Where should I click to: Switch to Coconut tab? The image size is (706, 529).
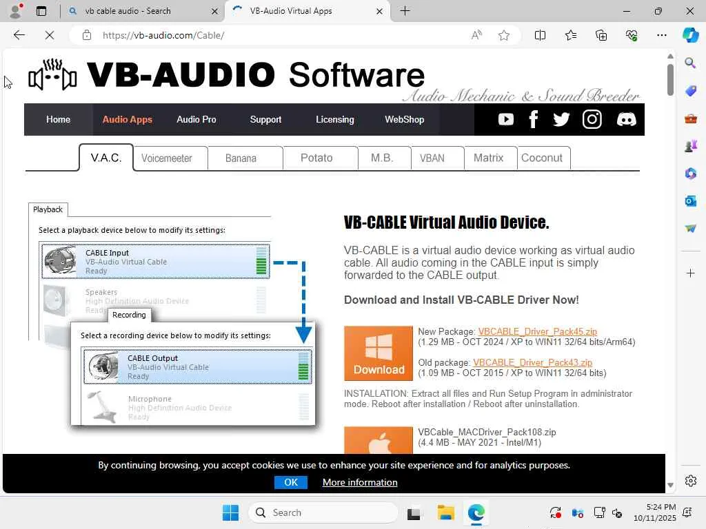pos(542,158)
